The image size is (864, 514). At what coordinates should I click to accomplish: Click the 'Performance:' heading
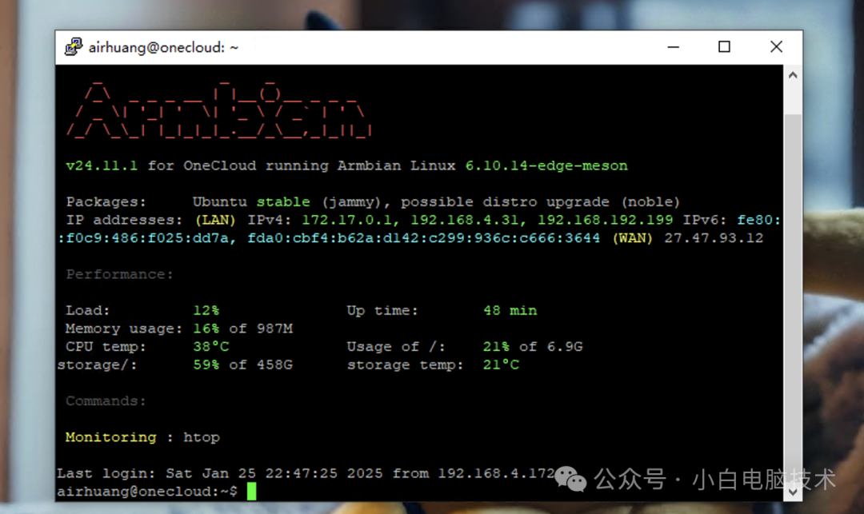[x=119, y=274]
